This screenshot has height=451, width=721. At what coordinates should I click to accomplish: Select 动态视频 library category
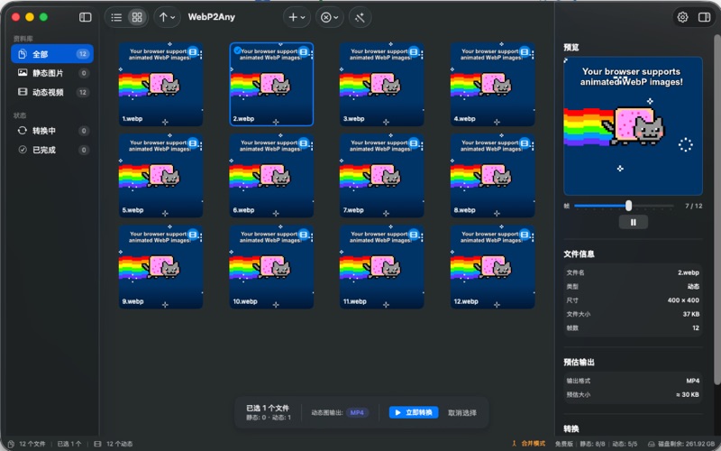click(x=52, y=92)
